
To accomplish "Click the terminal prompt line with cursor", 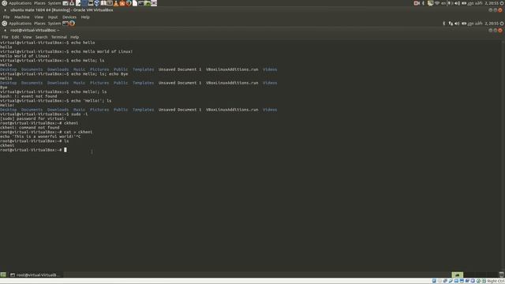I will coord(33,150).
